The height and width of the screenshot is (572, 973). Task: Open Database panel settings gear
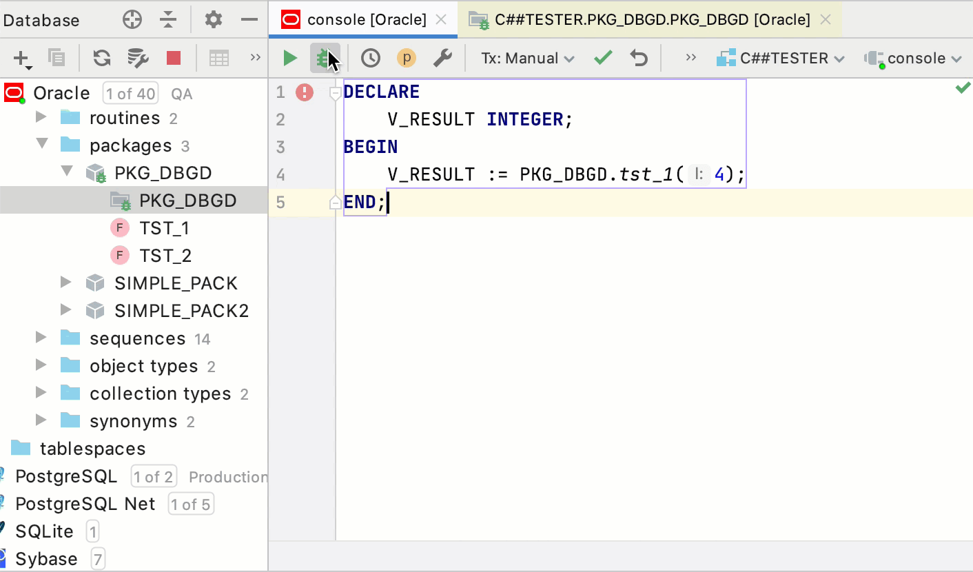click(x=213, y=20)
